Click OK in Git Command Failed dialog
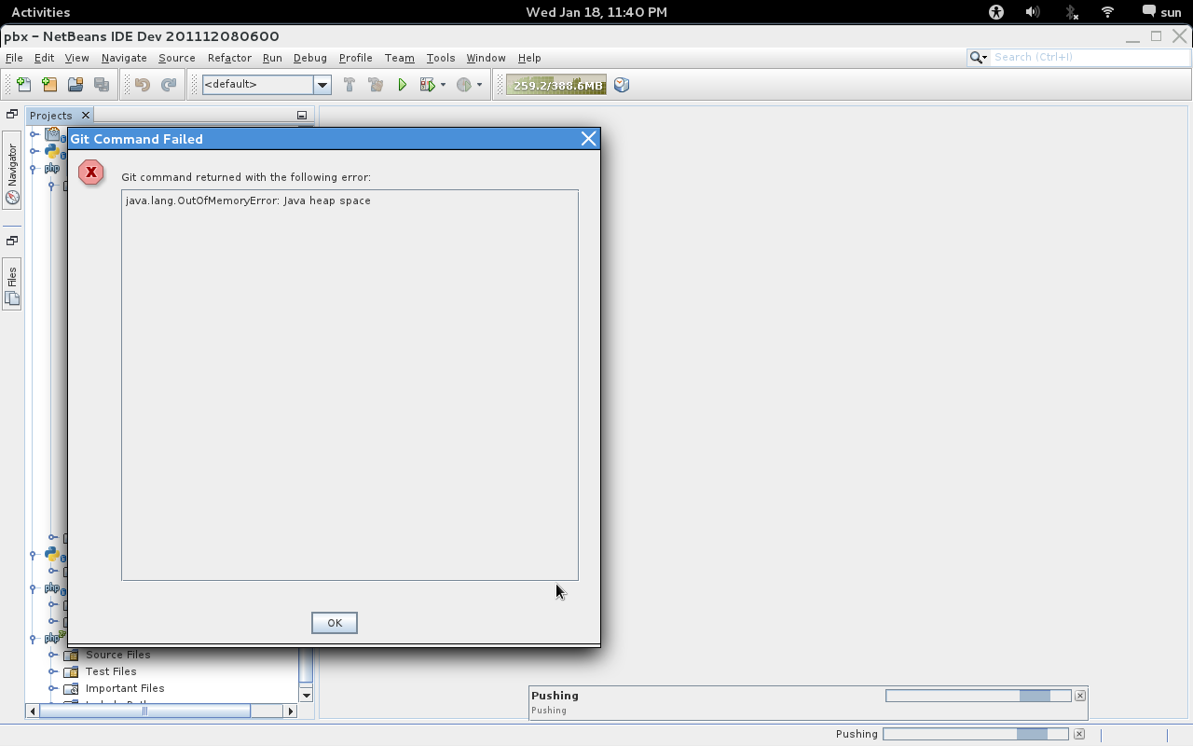This screenshot has height=746, width=1193. pyautogui.click(x=335, y=623)
